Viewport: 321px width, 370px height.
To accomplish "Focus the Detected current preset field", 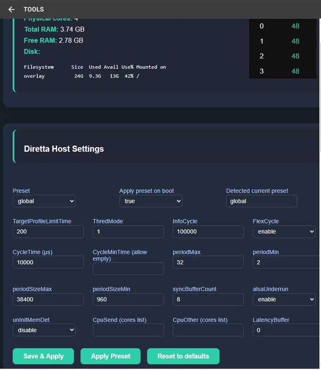I will (x=261, y=201).
